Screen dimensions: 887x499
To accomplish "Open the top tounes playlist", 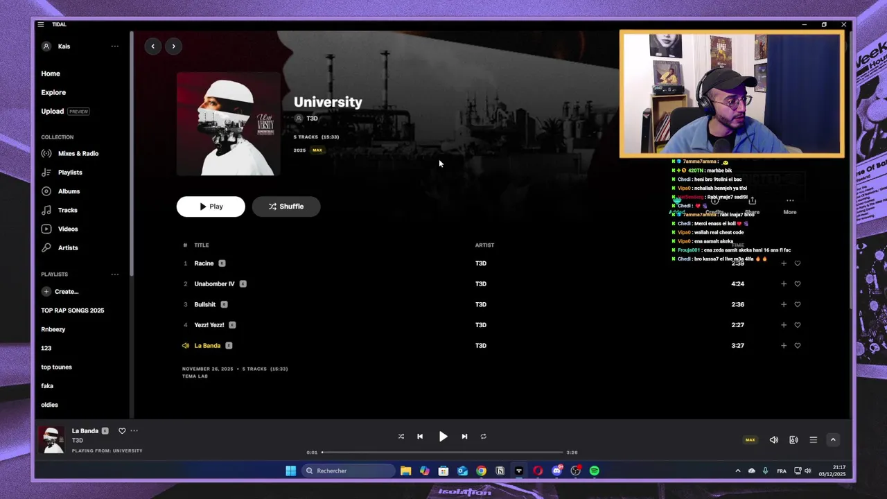I will pyautogui.click(x=56, y=367).
